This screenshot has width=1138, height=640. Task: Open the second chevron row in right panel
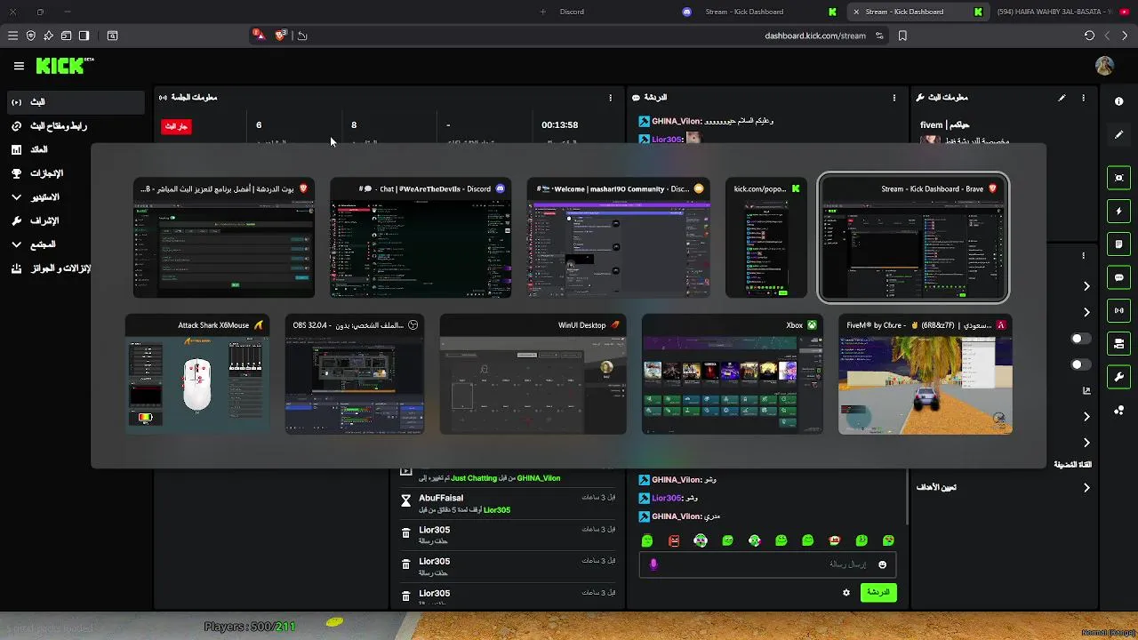1086,312
